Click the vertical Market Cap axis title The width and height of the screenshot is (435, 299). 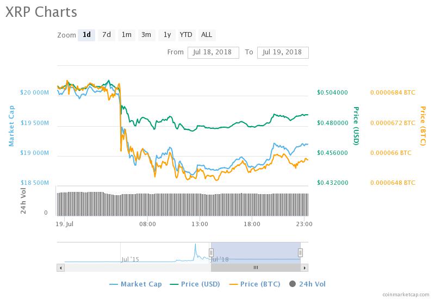pos(11,126)
